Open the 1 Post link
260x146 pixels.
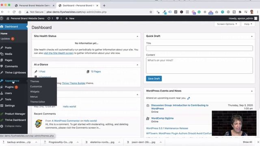[42, 71]
